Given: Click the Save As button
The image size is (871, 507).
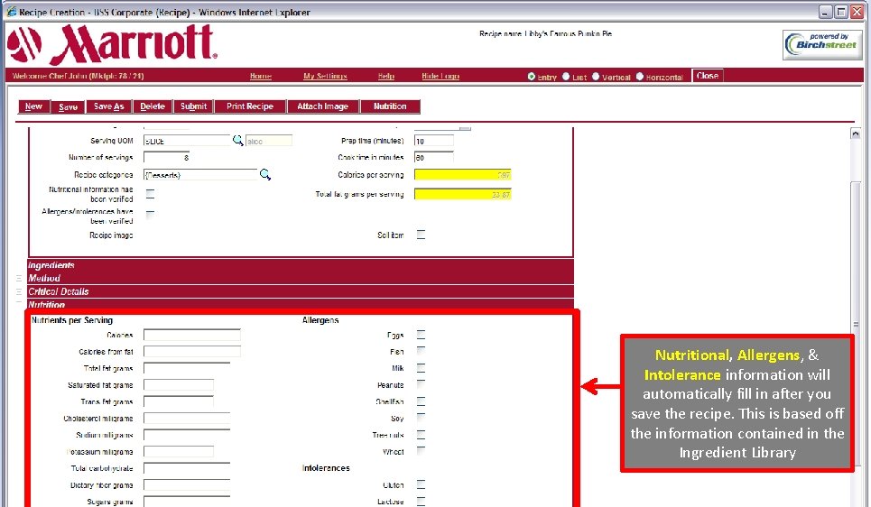Looking at the screenshot, I should (x=109, y=106).
